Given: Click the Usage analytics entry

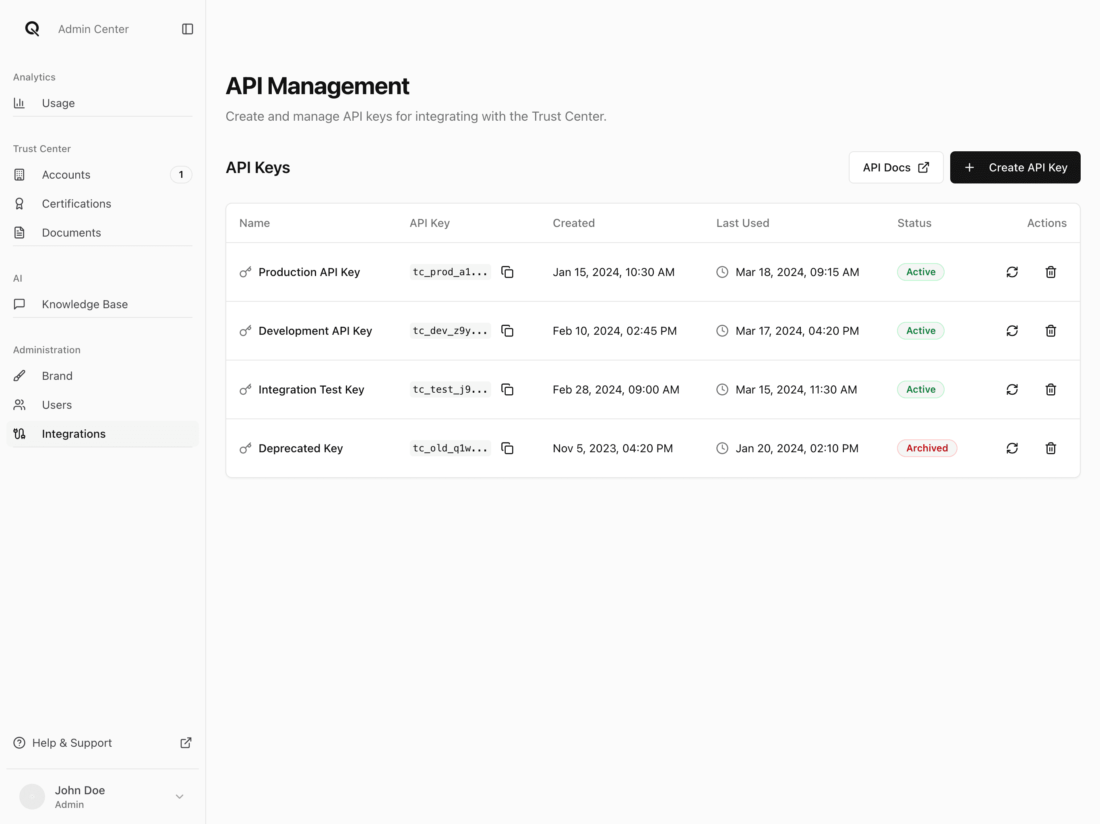Looking at the screenshot, I should click(x=58, y=103).
